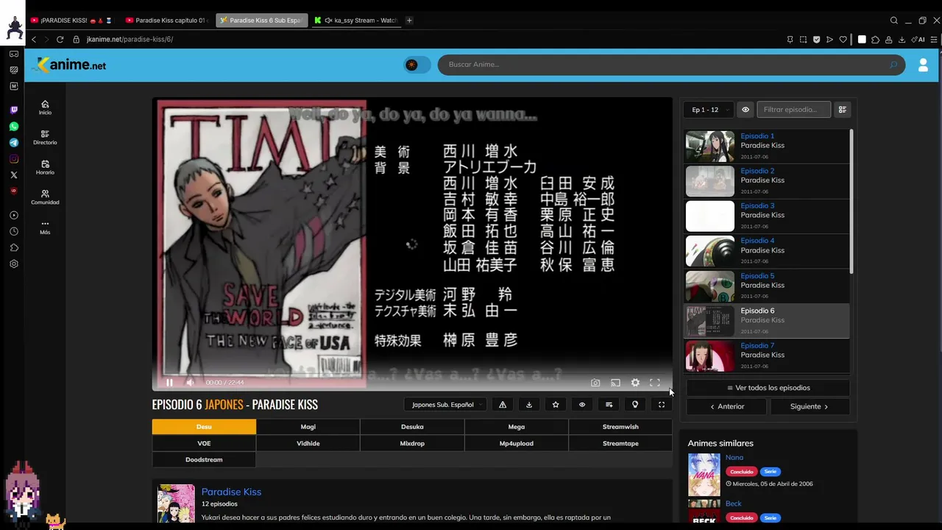This screenshot has height=530, width=942.
Task: Open Beck in similar animes
Action: (x=733, y=504)
